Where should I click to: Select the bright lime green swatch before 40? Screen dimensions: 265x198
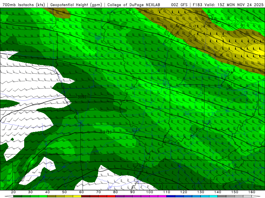[x=43, y=196]
